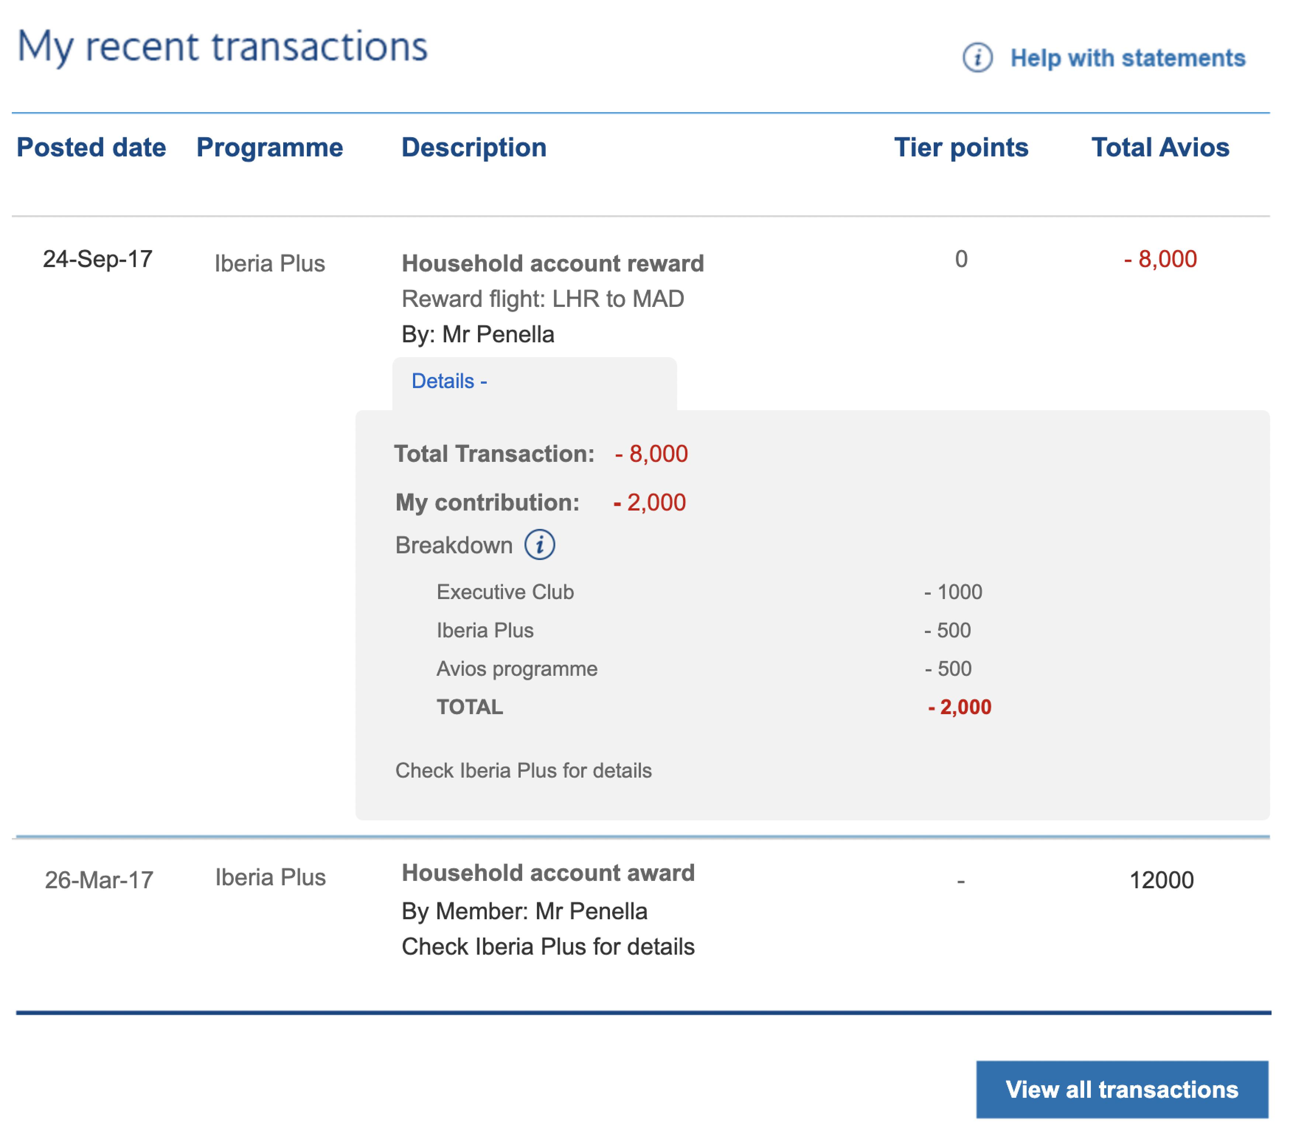Click the 24-Sep-17 posted date
The width and height of the screenshot is (1304, 1145).
pyautogui.click(x=98, y=259)
